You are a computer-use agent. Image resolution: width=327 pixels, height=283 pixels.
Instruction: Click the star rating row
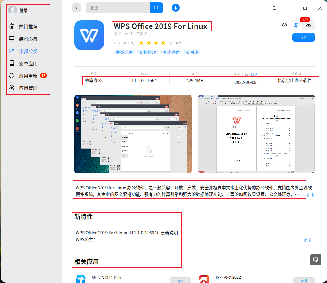156,43
